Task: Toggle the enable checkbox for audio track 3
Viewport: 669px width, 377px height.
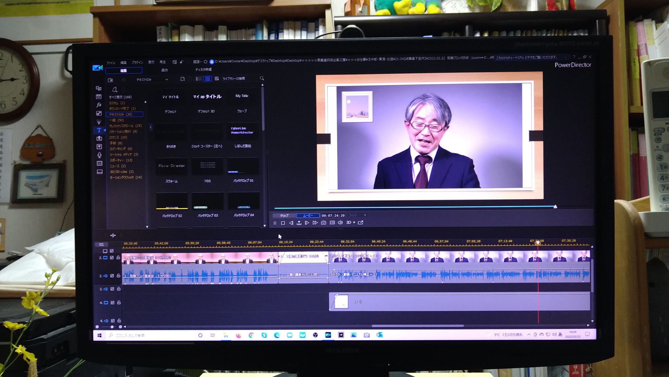Action: pos(112,289)
